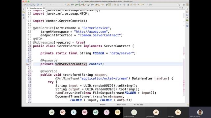Toggle the Mark Occurrences toolbar button

(109, 5)
